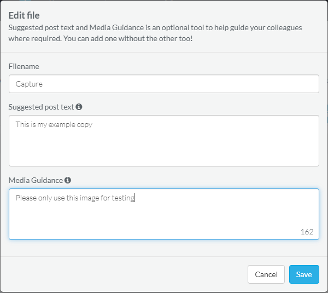Select the Filename label
Viewport: 328px width, 293px height.
tap(24, 66)
